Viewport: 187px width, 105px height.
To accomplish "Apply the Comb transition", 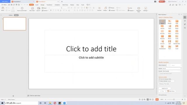I will click(177, 37).
